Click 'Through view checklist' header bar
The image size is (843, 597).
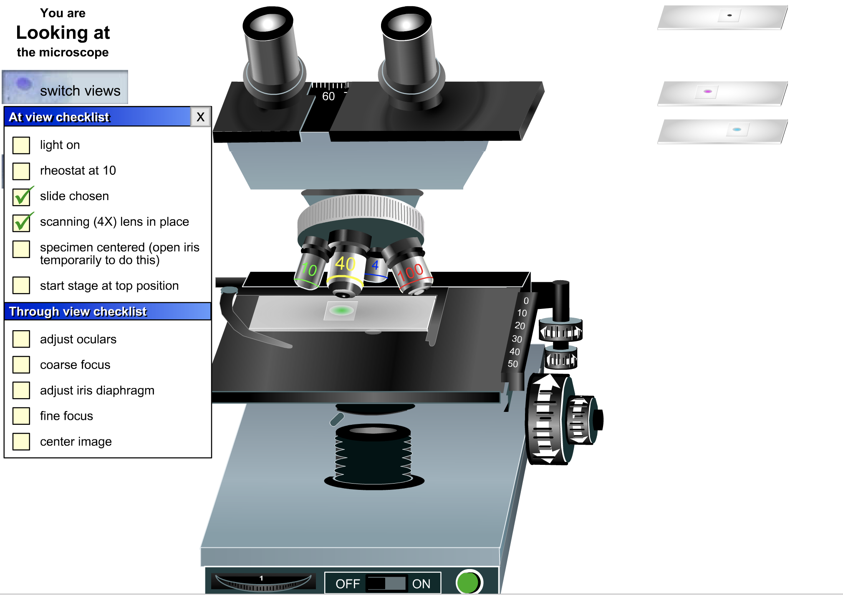coord(108,311)
